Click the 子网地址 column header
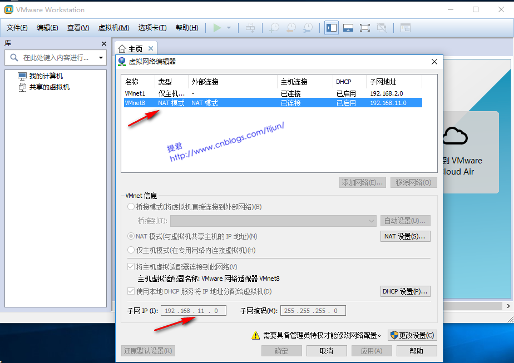This screenshot has width=514, height=363. (x=394, y=82)
